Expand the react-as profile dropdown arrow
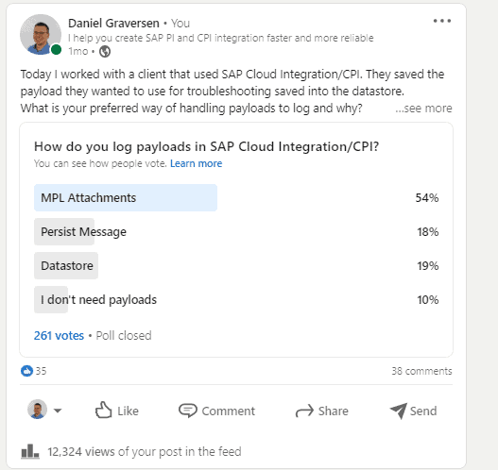Screen dimensions: 498x470 point(58,411)
